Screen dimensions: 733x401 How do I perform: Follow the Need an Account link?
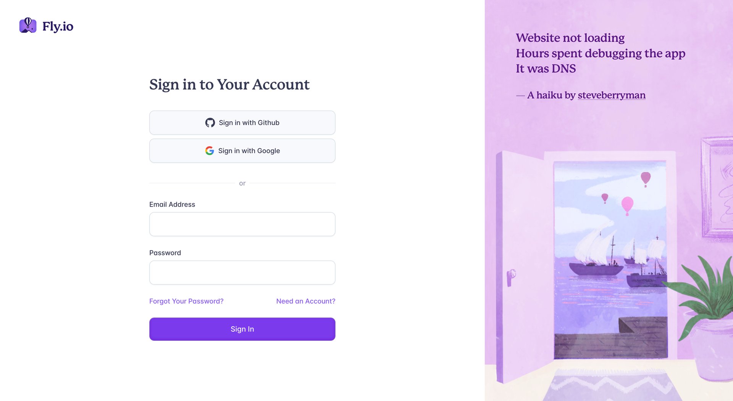305,301
